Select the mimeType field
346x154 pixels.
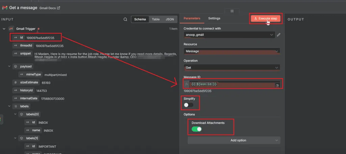tap(30, 74)
